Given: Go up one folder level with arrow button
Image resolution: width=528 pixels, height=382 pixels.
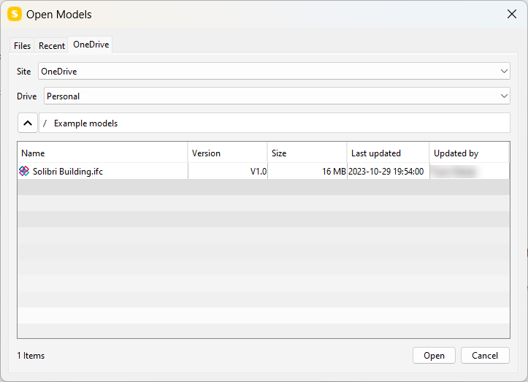Looking at the screenshot, I should click(28, 123).
